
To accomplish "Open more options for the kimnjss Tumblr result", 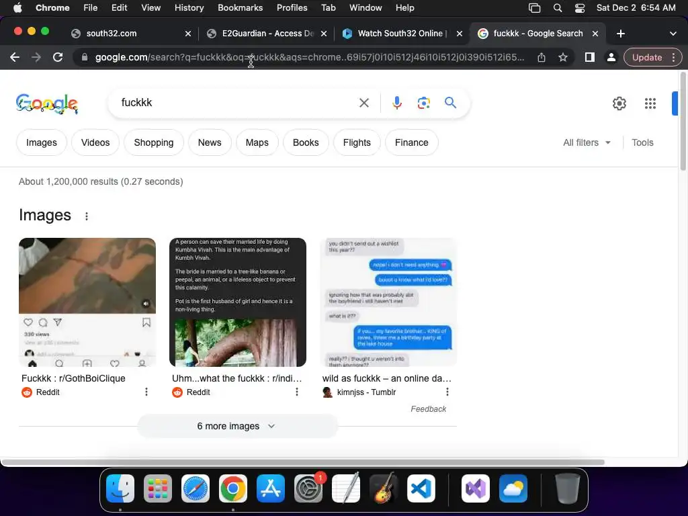I will point(447,392).
